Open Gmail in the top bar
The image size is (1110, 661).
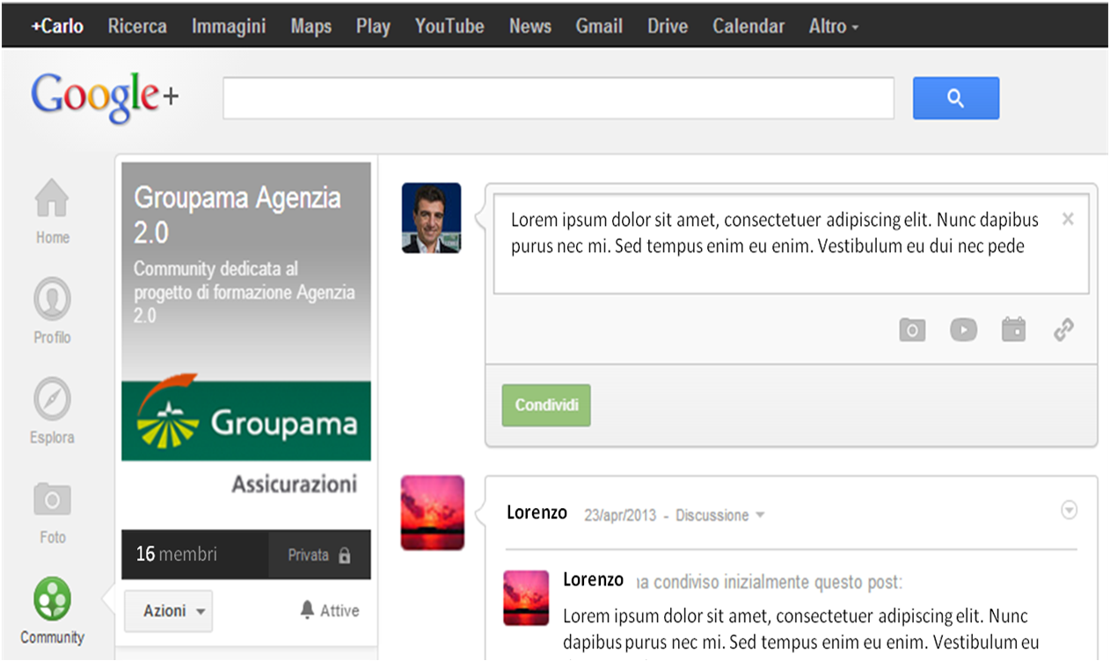coord(599,26)
